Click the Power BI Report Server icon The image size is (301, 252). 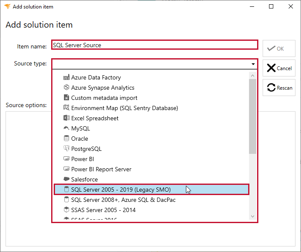[x=66, y=169]
